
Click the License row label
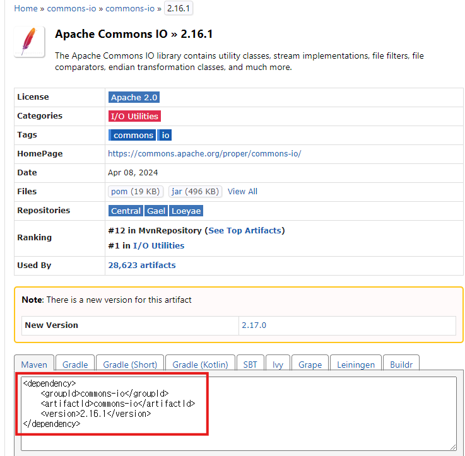(x=33, y=97)
